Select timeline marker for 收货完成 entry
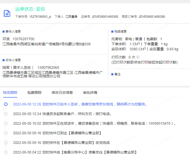190x157 pixels. click(x=6, y=143)
